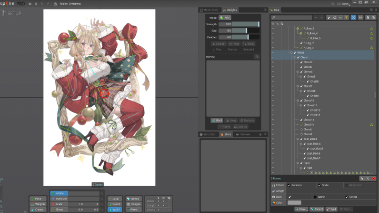Click the Parent button under properties
379x213 pixels.
point(317,209)
